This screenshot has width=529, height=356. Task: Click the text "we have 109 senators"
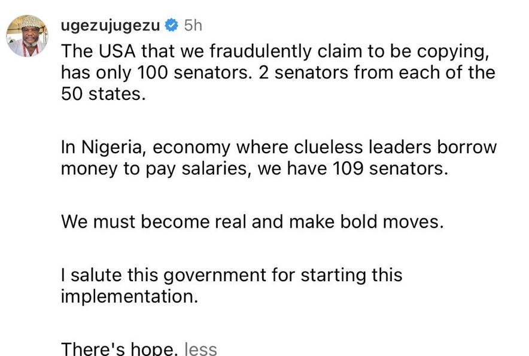click(x=352, y=169)
